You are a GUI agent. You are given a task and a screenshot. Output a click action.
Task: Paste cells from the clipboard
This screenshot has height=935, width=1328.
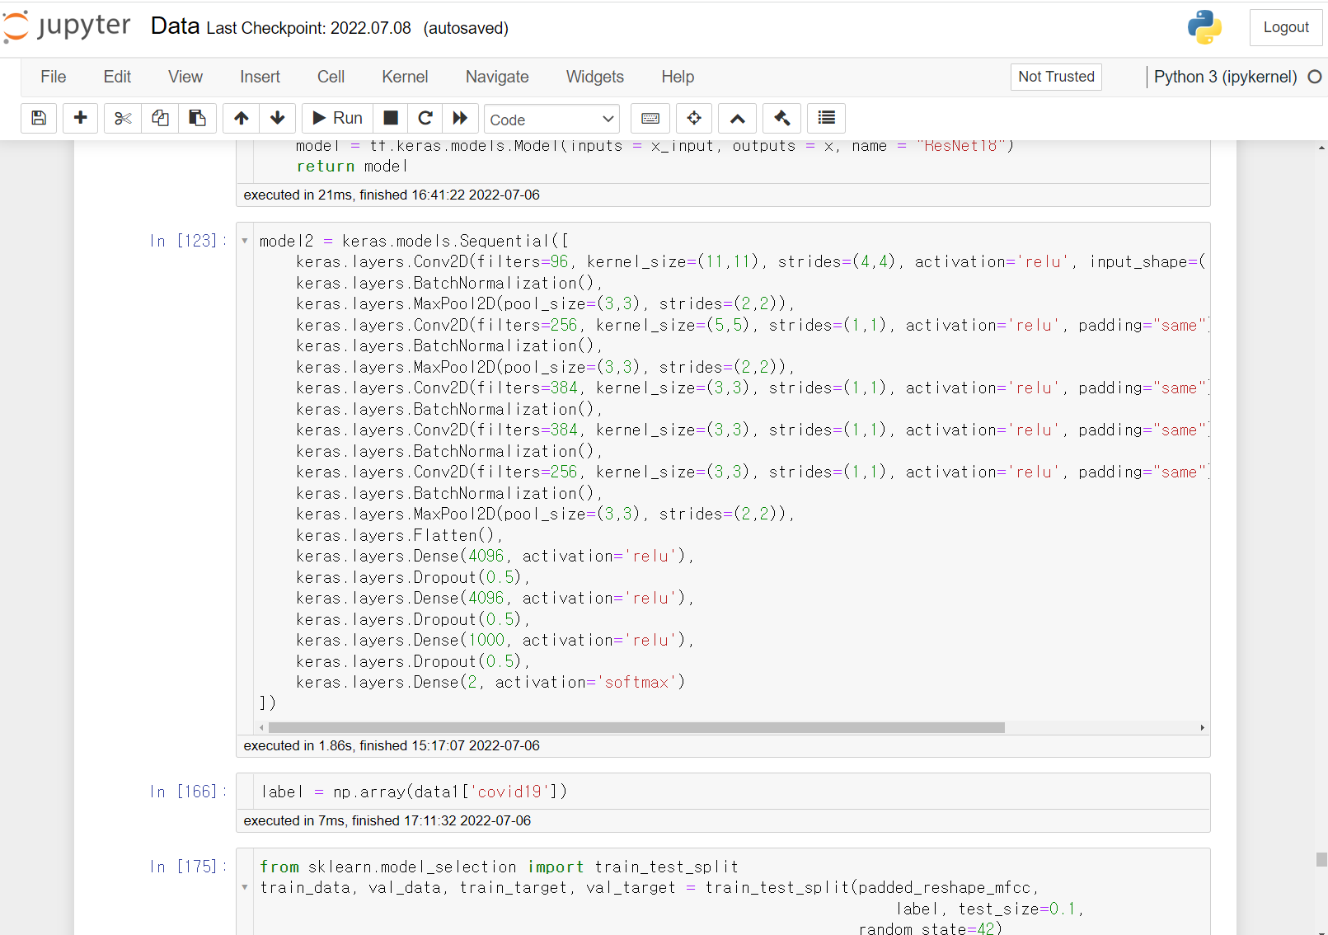point(197,118)
